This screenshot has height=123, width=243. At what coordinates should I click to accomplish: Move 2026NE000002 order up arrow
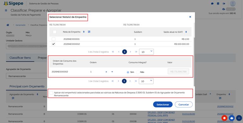106,72
